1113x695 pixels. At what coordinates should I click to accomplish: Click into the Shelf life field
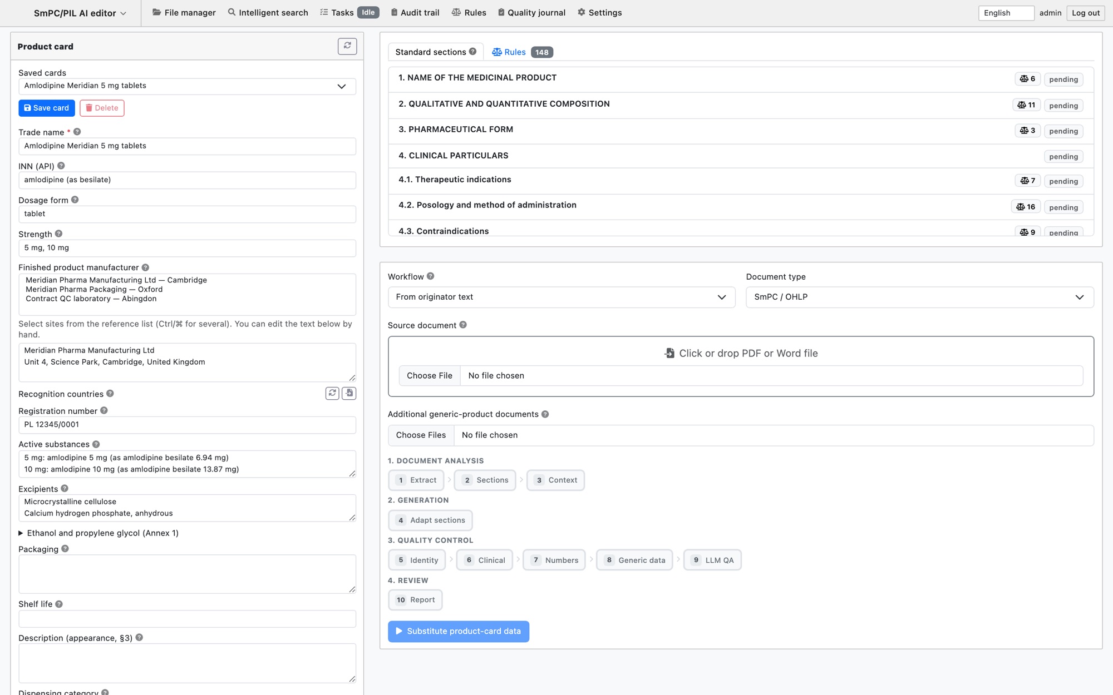point(187,619)
